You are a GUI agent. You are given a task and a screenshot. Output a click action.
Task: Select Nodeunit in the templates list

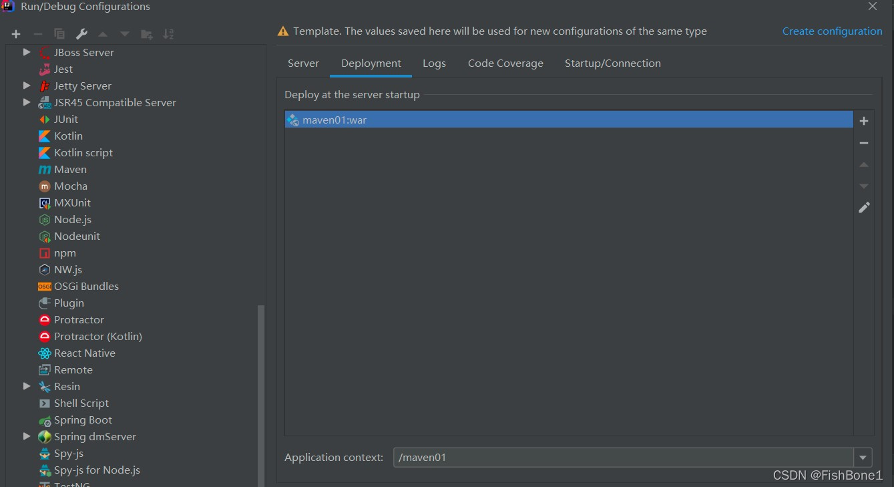click(x=77, y=236)
